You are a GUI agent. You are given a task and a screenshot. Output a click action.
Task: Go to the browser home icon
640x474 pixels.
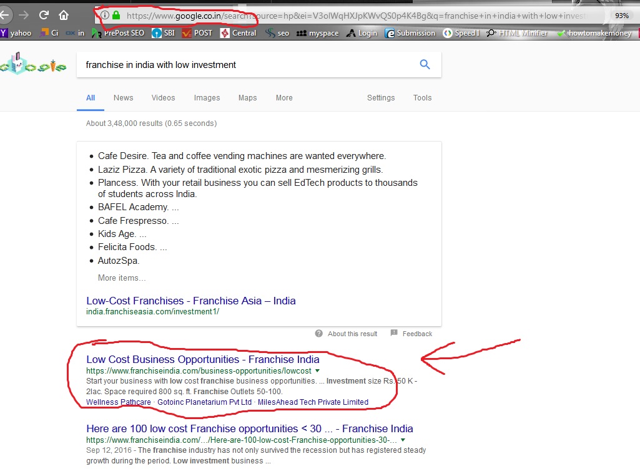coord(63,15)
